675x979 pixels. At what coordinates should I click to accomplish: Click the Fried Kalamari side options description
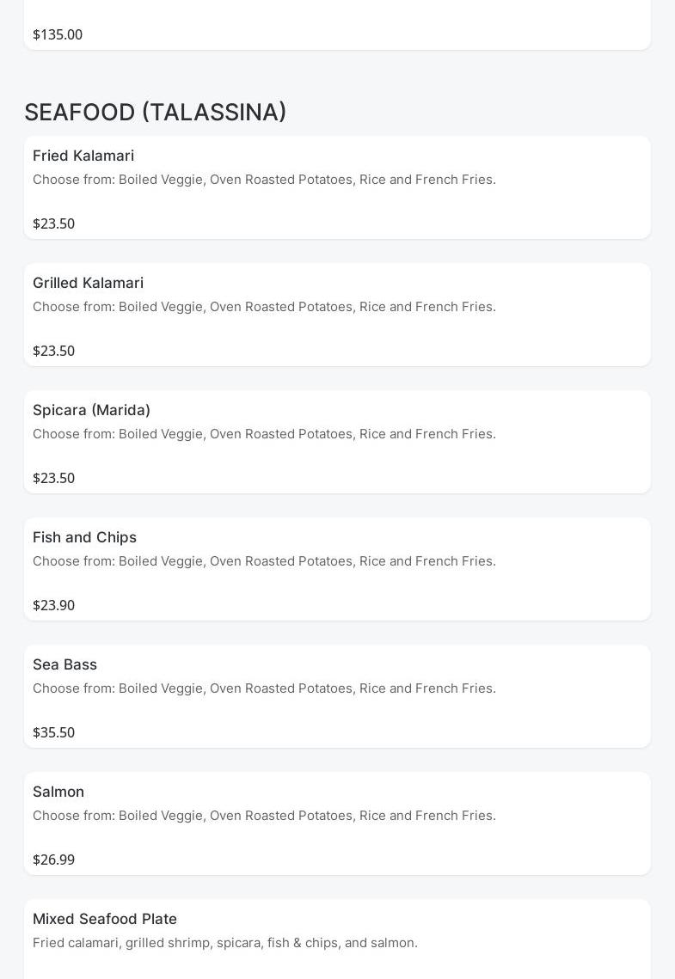coord(264,180)
